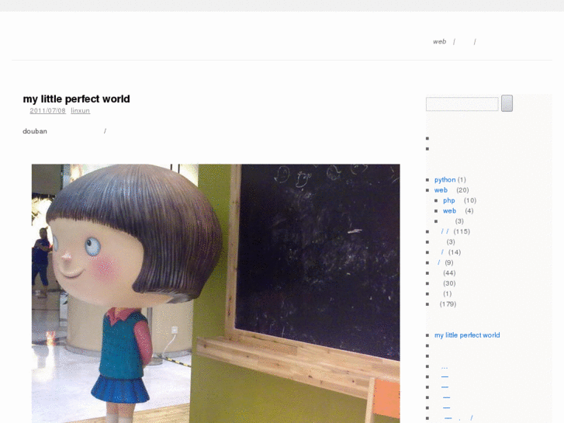
Task: Open the python category (1)
Action: tap(445, 179)
